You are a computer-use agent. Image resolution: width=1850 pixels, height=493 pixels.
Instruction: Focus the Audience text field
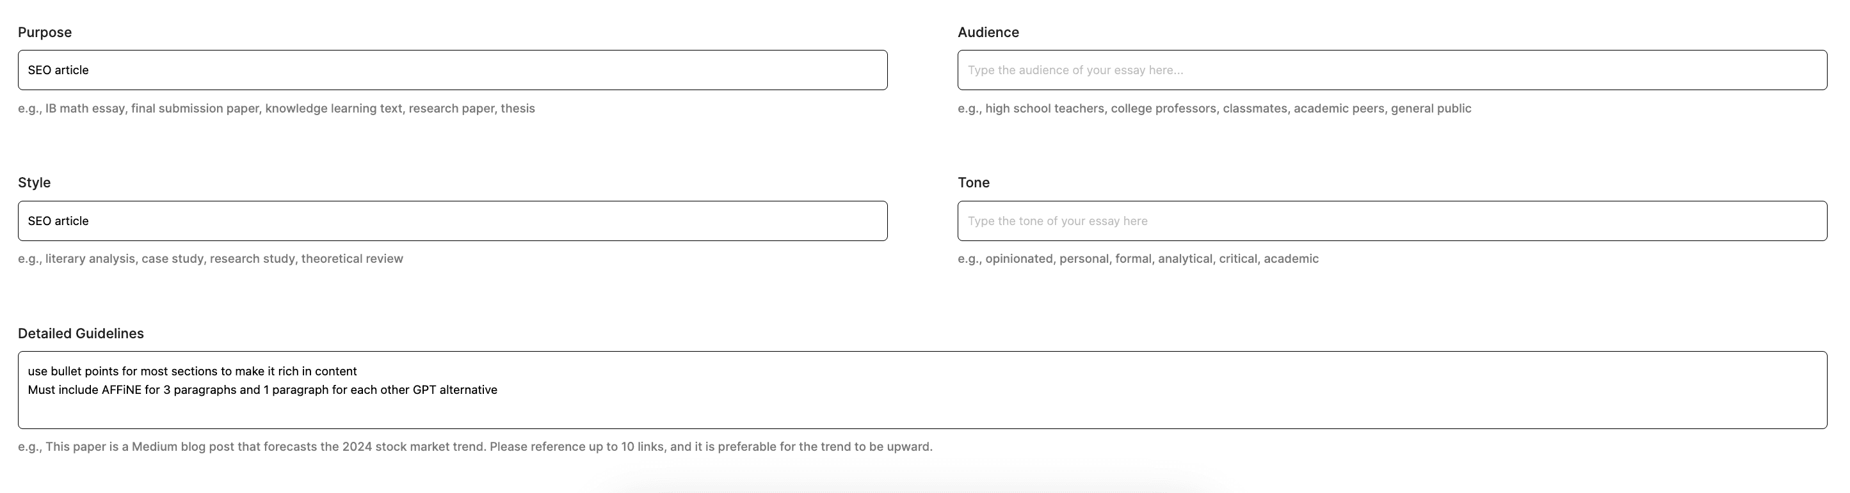(x=1392, y=70)
